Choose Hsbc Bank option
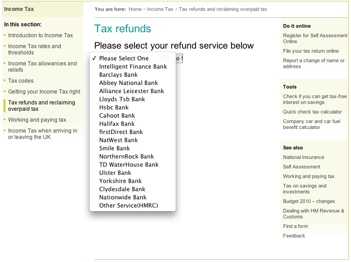 (114, 108)
